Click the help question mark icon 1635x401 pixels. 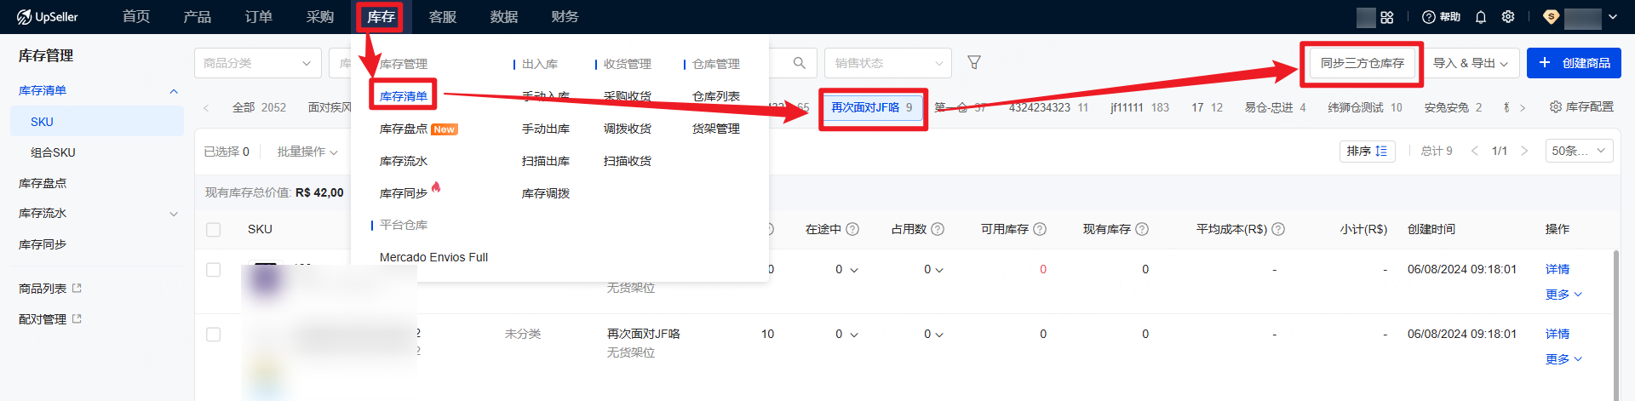coord(1429,17)
